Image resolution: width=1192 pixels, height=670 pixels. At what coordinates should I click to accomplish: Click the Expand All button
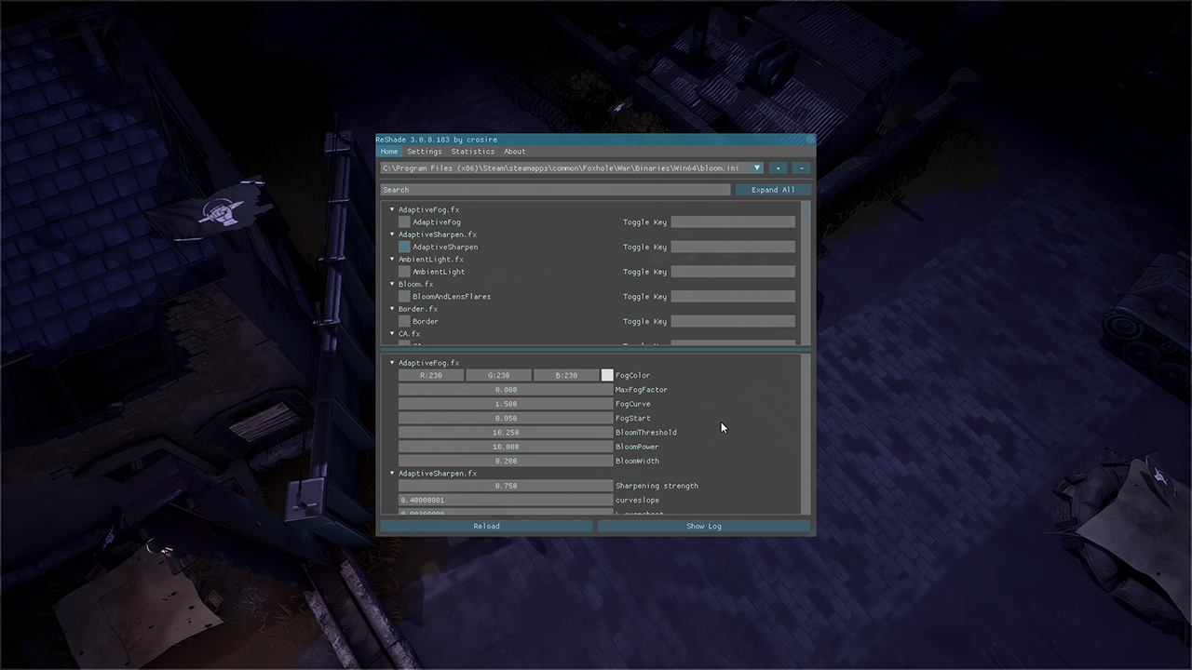773,190
